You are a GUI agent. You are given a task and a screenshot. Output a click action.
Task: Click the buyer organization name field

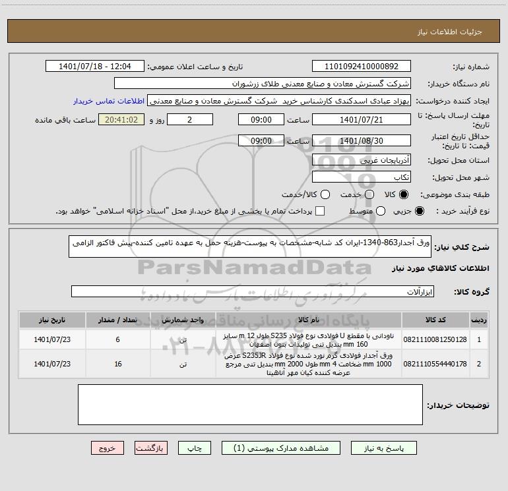[x=263, y=84]
